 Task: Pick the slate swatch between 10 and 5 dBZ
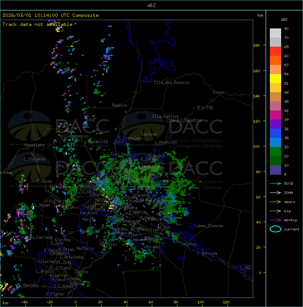[x=275, y=170]
